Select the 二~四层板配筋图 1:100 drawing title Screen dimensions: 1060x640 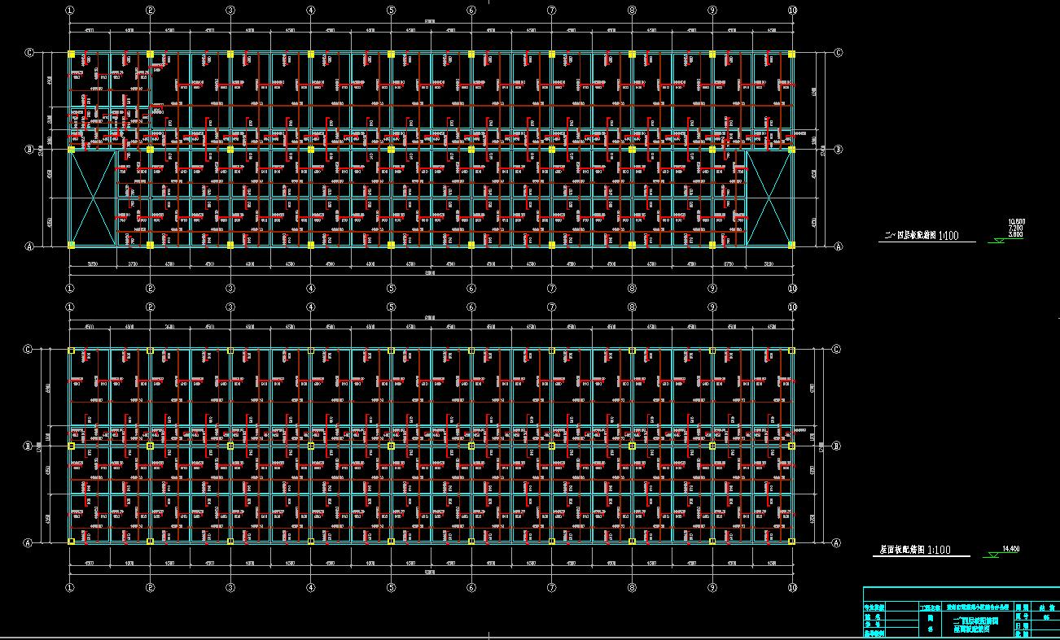pos(922,236)
